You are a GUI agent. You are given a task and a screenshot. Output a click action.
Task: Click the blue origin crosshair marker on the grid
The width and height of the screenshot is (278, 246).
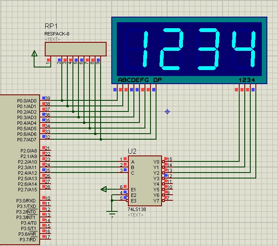coord(167,112)
